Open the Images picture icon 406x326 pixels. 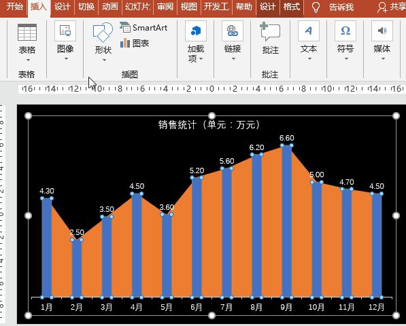[65, 31]
